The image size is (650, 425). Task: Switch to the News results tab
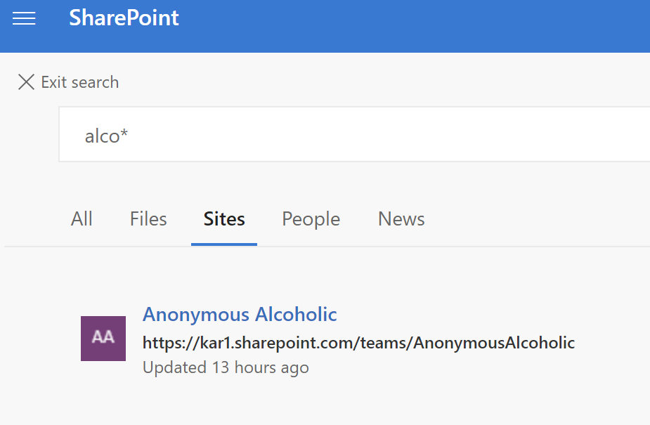[x=401, y=218]
